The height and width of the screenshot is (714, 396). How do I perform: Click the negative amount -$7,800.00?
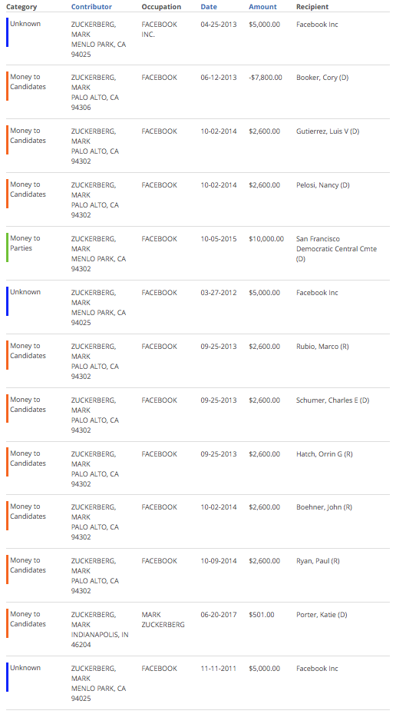point(265,78)
